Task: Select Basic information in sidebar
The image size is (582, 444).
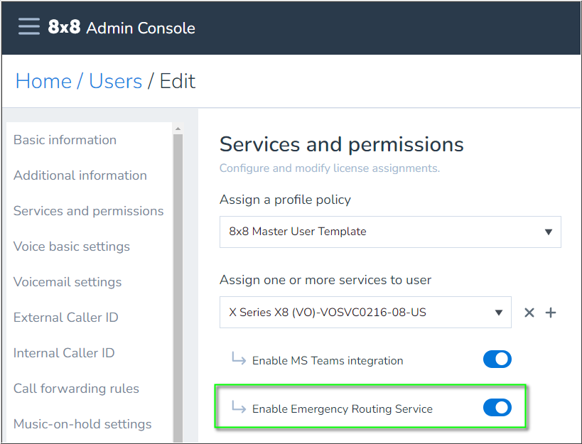Action: coord(65,140)
